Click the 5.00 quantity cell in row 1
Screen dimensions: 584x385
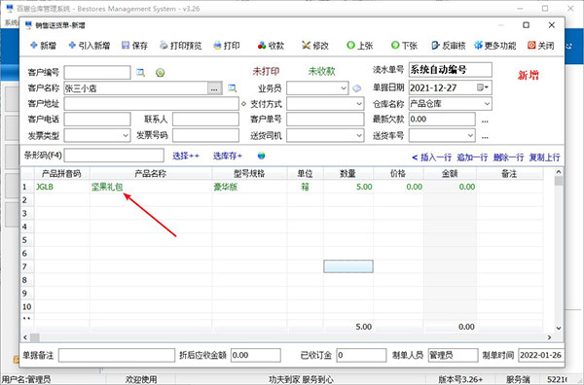[347, 187]
